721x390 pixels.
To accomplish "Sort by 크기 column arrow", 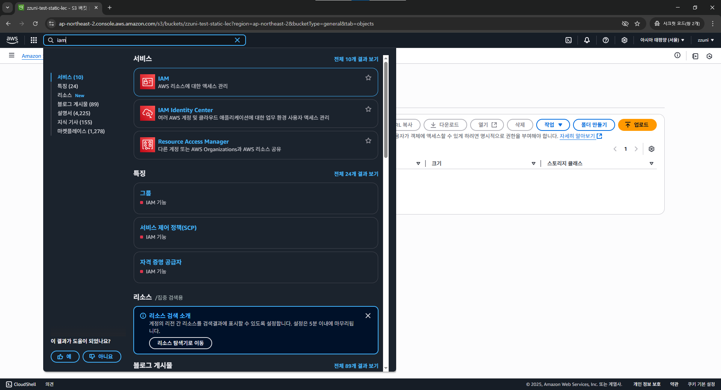I will coord(533,163).
